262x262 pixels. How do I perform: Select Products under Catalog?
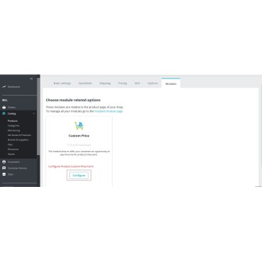13,121
